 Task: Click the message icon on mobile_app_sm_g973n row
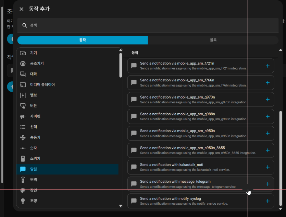(134, 100)
